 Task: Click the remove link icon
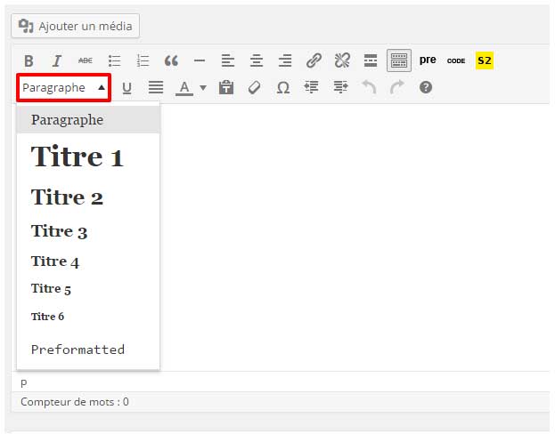(x=342, y=60)
